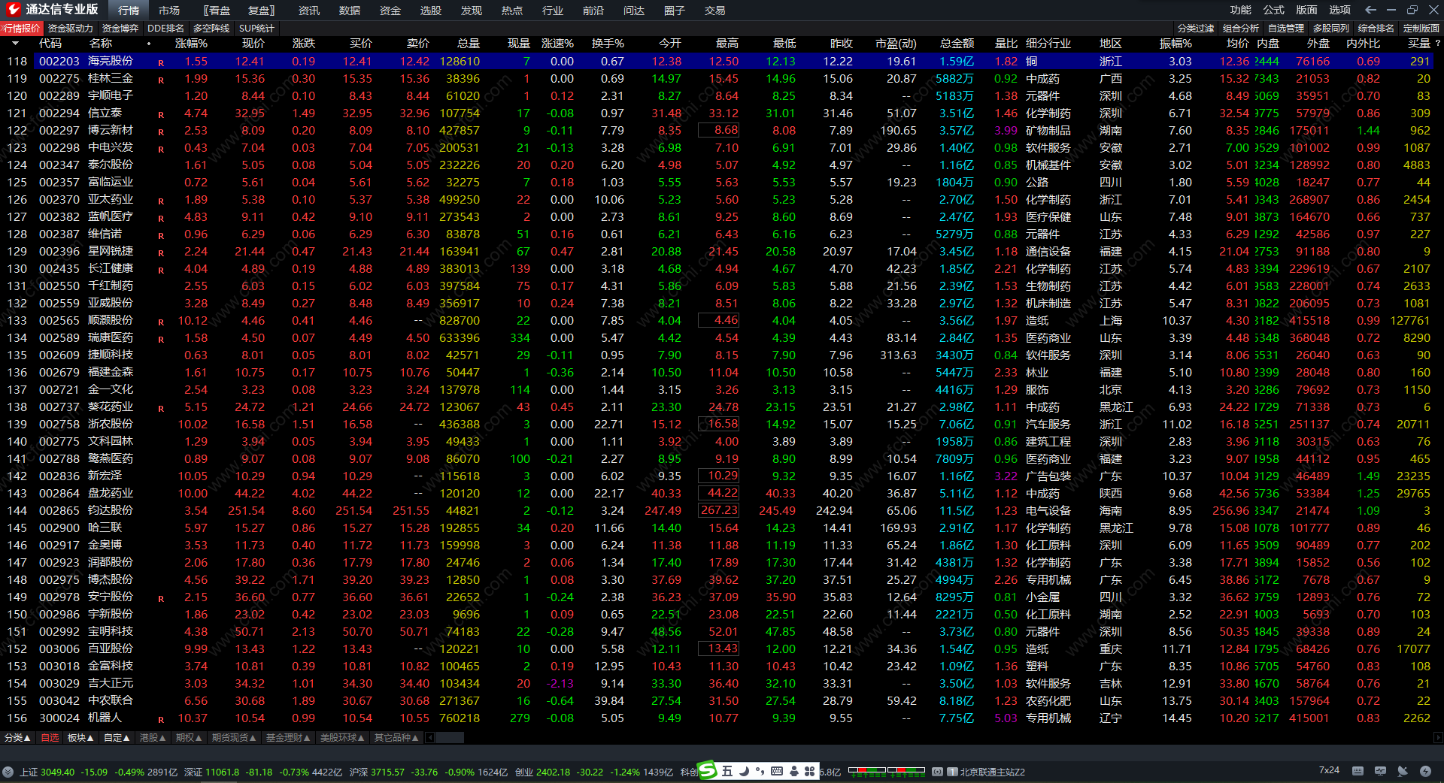Switch to the DDE排名 sub-tab
1444x783 pixels.
coord(165,29)
